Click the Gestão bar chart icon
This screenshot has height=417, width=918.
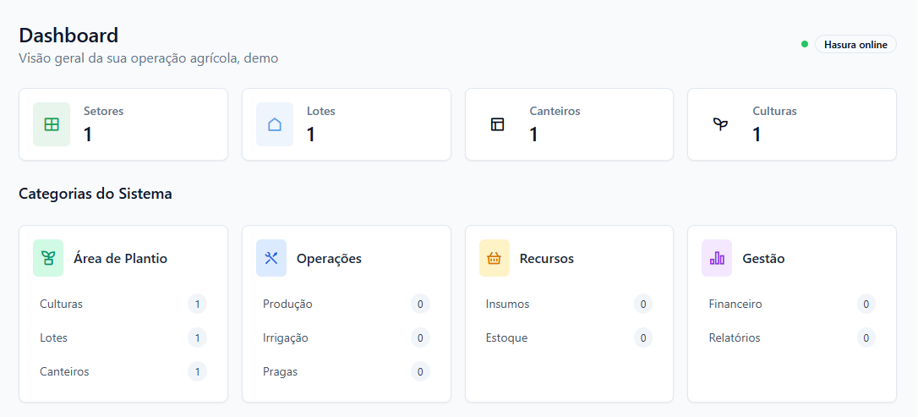pos(717,258)
